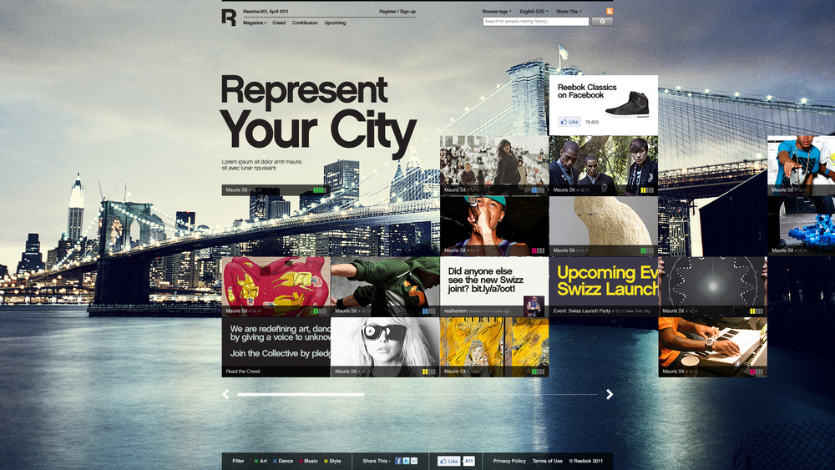Click the tile carousel scrollbar thumb
Screen dimensions: 835x470
[x=301, y=394]
